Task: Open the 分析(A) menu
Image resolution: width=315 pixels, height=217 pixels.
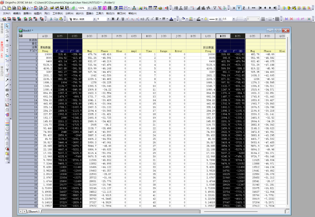Action: point(69,13)
